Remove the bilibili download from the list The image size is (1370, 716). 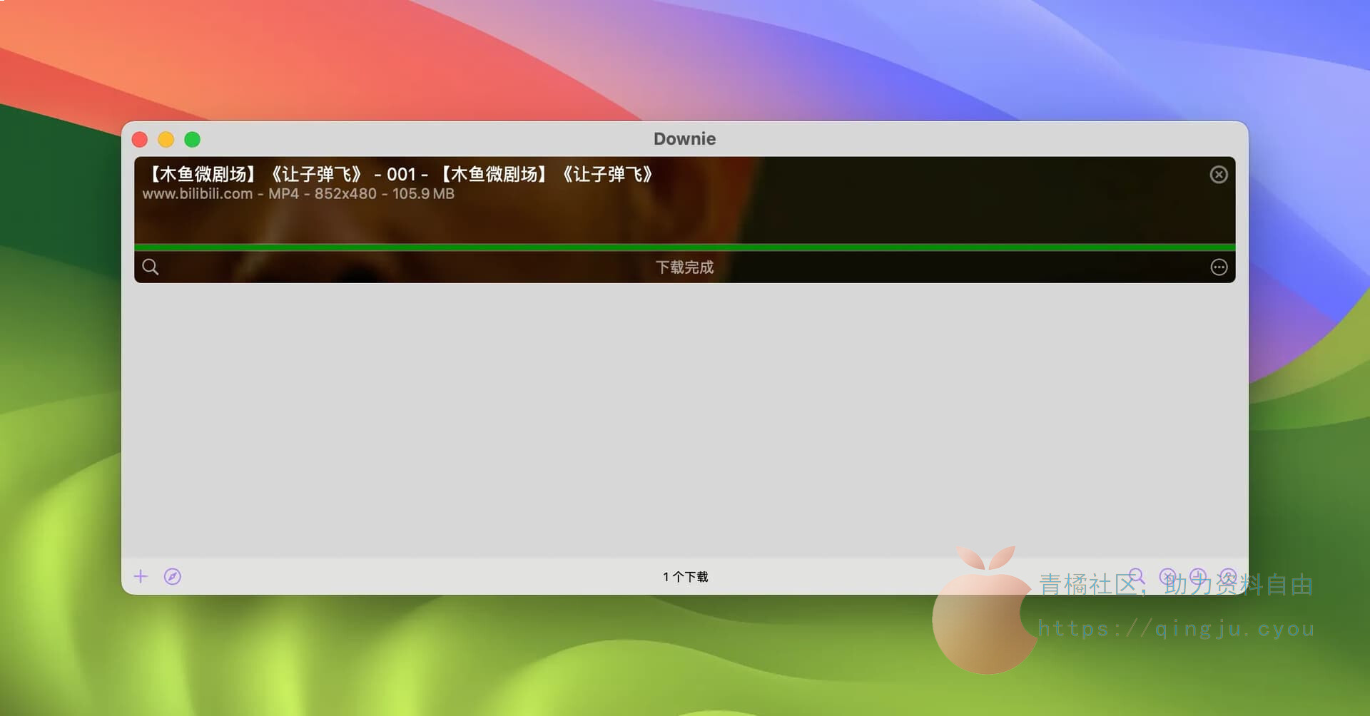tap(1219, 175)
